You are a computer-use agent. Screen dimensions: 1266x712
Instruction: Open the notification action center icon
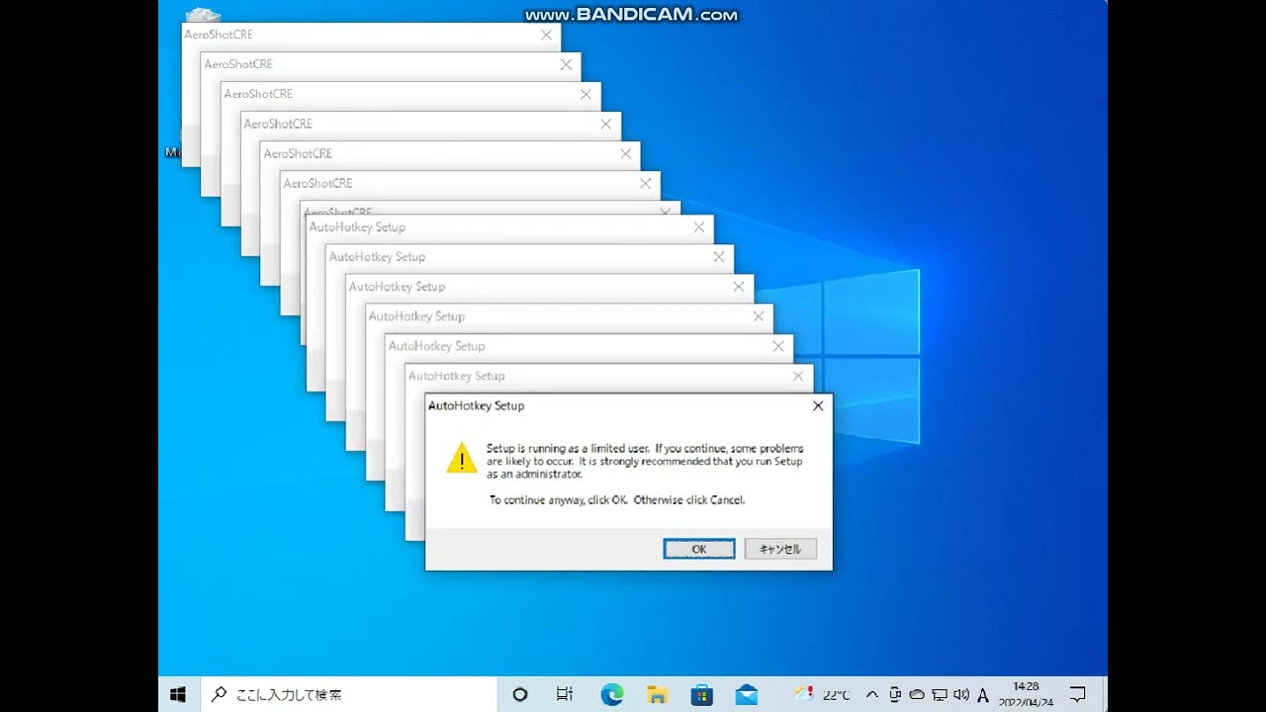pos(1078,694)
